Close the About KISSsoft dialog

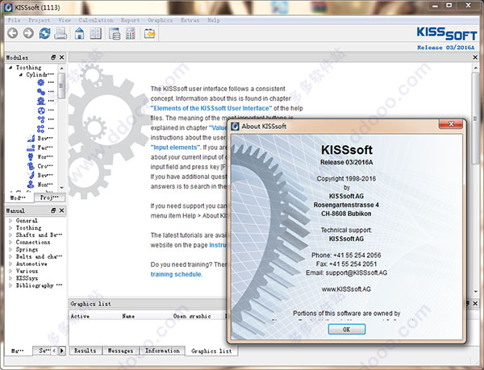tap(451, 124)
